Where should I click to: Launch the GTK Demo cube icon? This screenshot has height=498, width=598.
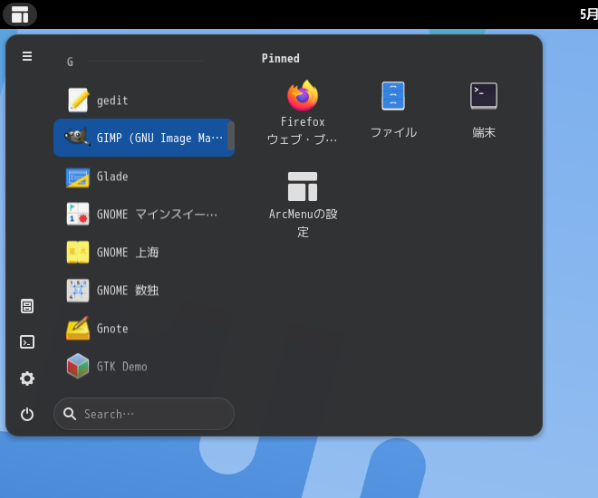tap(78, 366)
